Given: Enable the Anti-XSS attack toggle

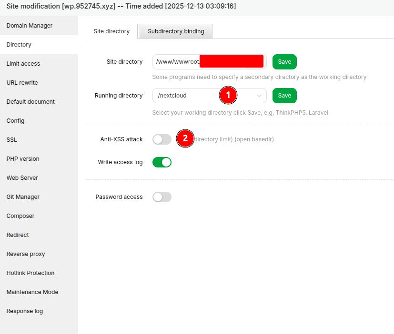Looking at the screenshot, I should (x=162, y=139).
